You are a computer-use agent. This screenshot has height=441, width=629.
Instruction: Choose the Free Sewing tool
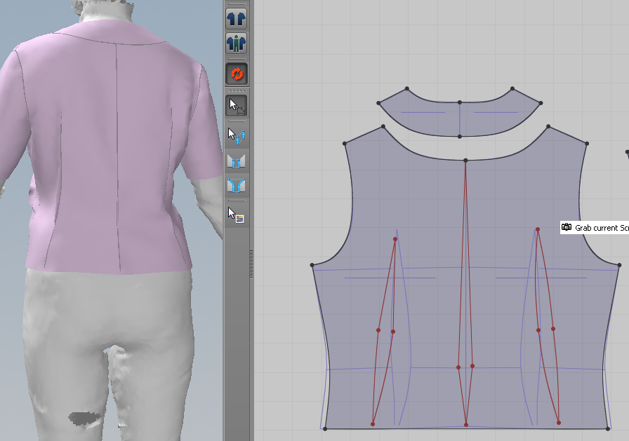point(236,186)
